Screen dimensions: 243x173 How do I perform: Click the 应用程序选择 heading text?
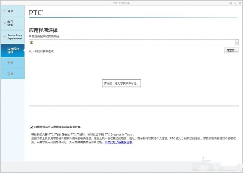[43, 30]
